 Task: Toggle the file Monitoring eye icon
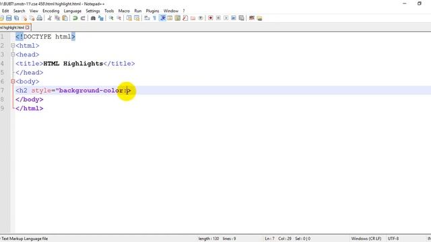pos(201,18)
